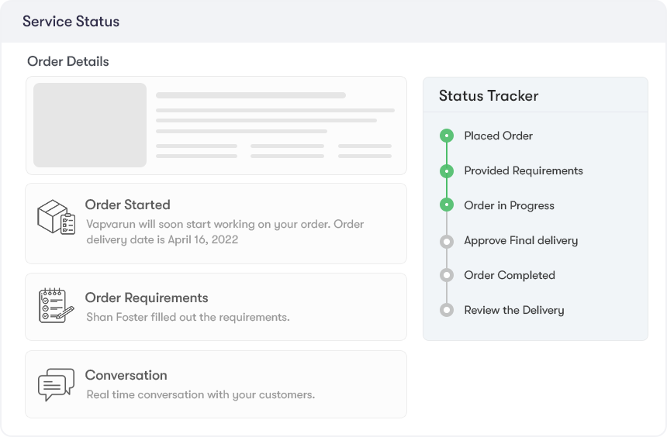The height and width of the screenshot is (437, 667).
Task: Click the Provided Requirements label
Action: click(524, 171)
